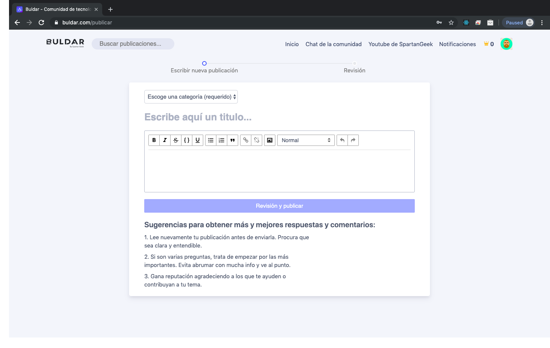Click the rainbow extension icon in the toolbar
This screenshot has width=550, height=348.
pyautogui.click(x=478, y=22)
